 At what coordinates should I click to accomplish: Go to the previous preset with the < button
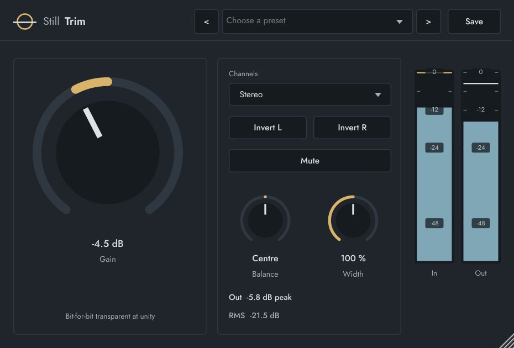pos(206,22)
